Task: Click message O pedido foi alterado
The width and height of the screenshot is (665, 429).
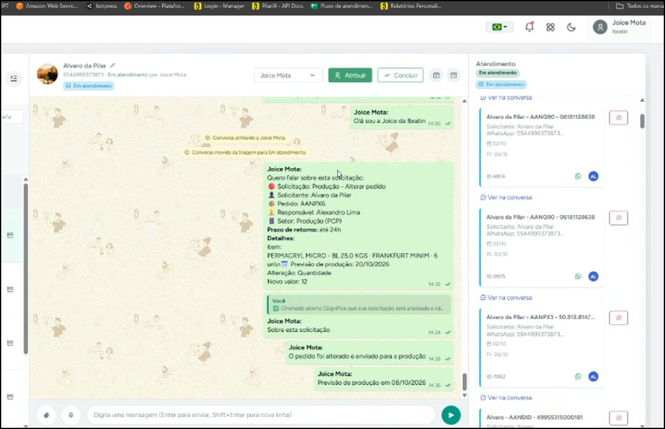Action: (370, 352)
